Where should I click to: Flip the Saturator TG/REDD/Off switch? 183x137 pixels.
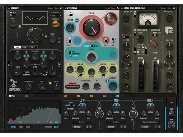tap(155, 35)
